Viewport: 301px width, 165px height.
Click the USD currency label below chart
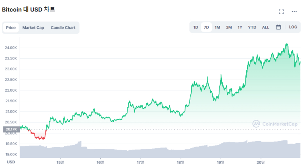tap(11, 162)
